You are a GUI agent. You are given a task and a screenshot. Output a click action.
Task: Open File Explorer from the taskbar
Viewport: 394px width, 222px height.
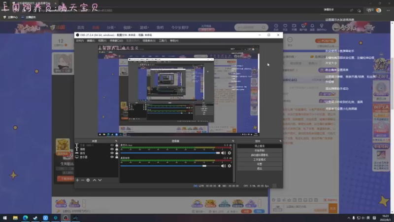click(15, 218)
